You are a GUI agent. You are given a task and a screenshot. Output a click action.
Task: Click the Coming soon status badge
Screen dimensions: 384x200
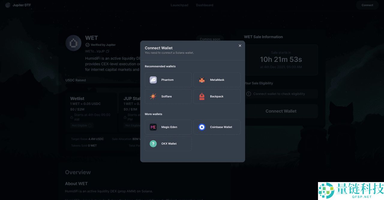(x=210, y=39)
